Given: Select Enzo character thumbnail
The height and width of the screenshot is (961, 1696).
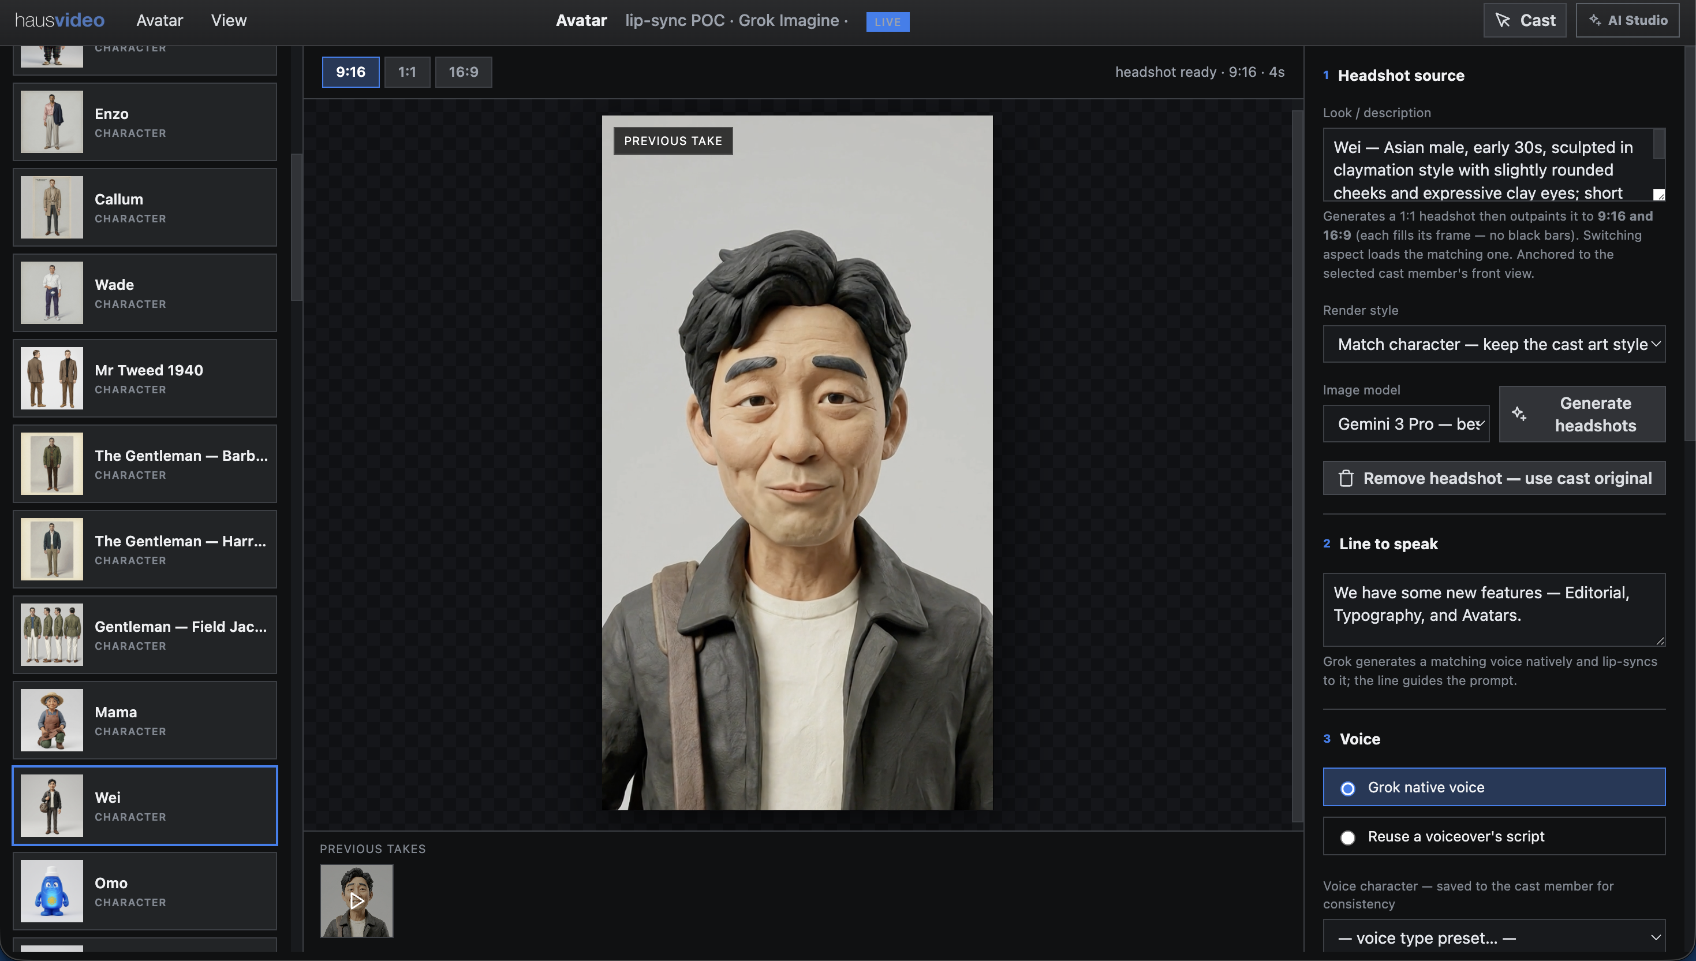Looking at the screenshot, I should [51, 121].
